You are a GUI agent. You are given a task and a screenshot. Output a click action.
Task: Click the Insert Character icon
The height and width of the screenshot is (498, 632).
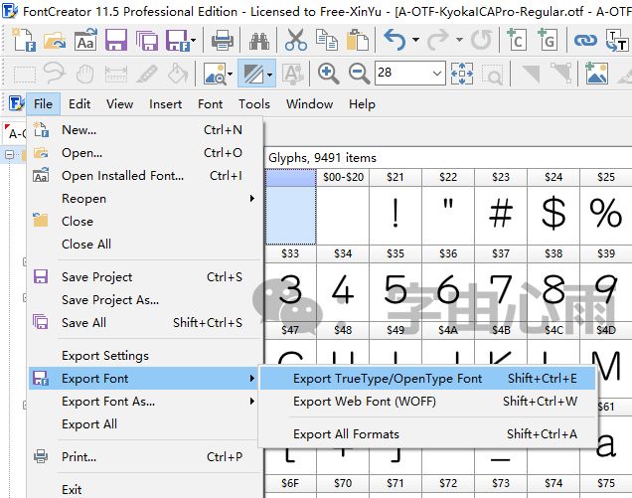517,40
